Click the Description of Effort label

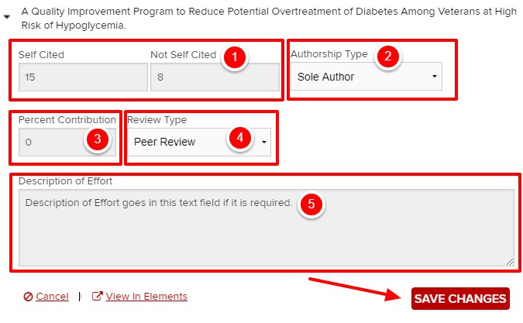(66, 181)
